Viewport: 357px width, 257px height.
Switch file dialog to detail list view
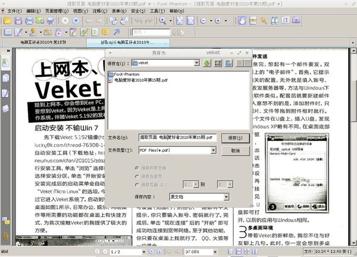(247, 62)
